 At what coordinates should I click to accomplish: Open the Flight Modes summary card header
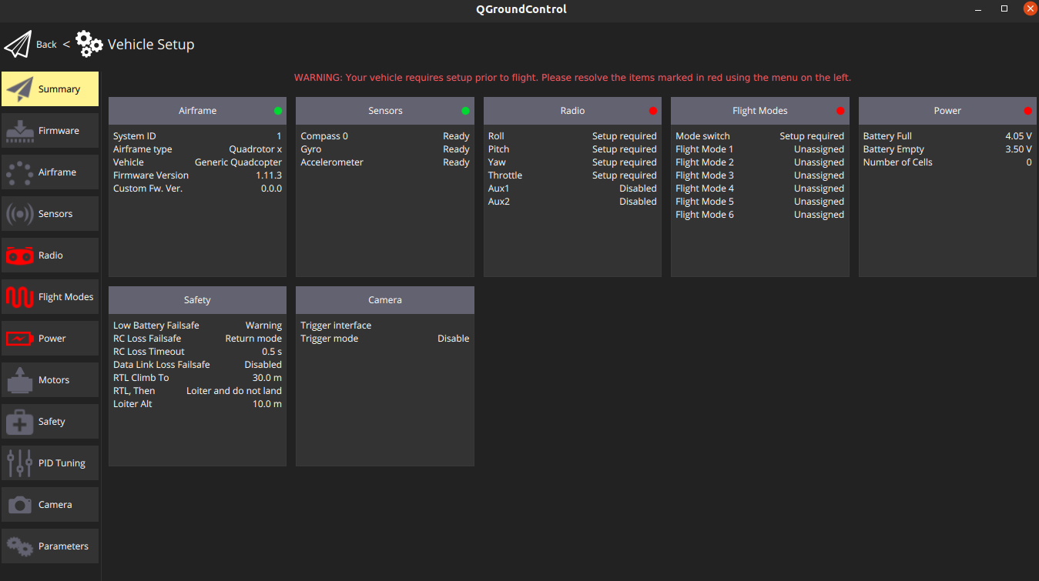click(x=760, y=111)
